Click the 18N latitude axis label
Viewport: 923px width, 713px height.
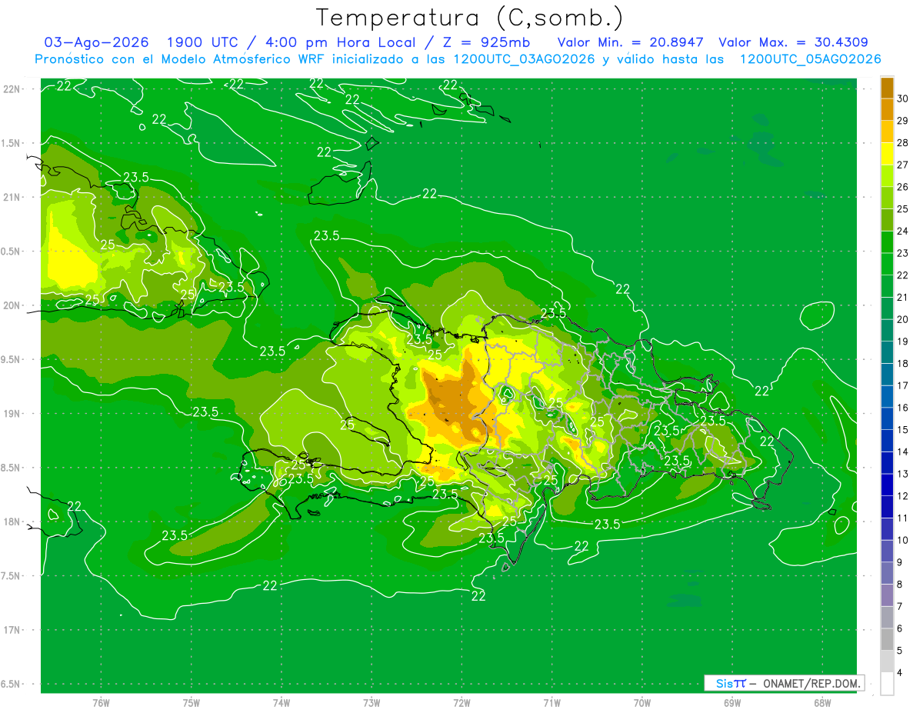(x=11, y=521)
